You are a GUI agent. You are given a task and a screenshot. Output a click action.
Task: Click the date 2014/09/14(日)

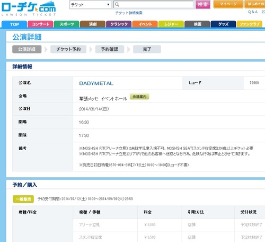[x=94, y=109]
